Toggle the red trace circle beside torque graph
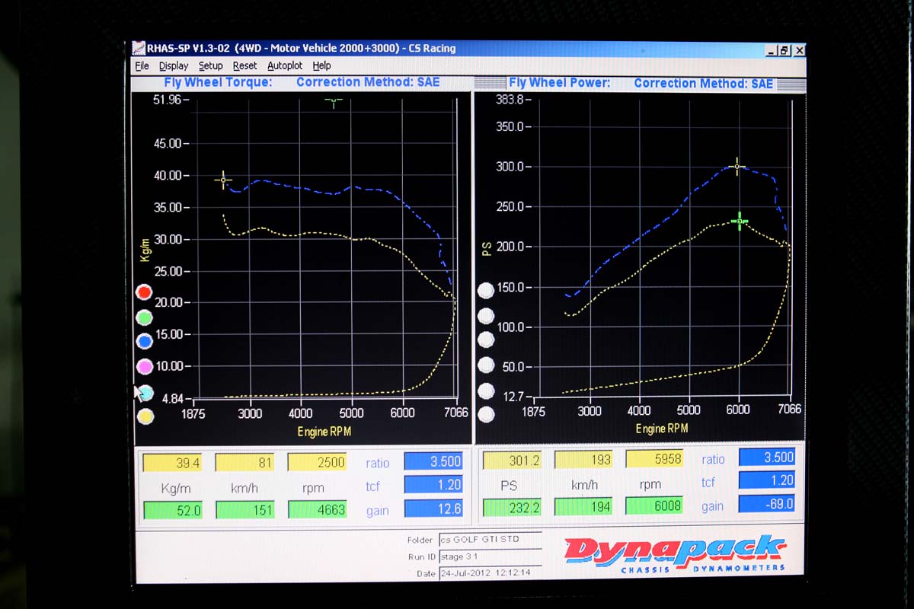Viewport: 914px width, 609px height. [x=144, y=292]
